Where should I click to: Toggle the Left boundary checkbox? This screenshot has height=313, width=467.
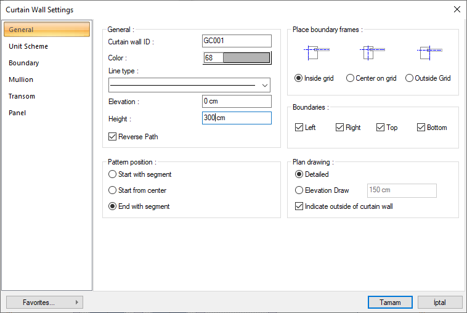pyautogui.click(x=299, y=128)
